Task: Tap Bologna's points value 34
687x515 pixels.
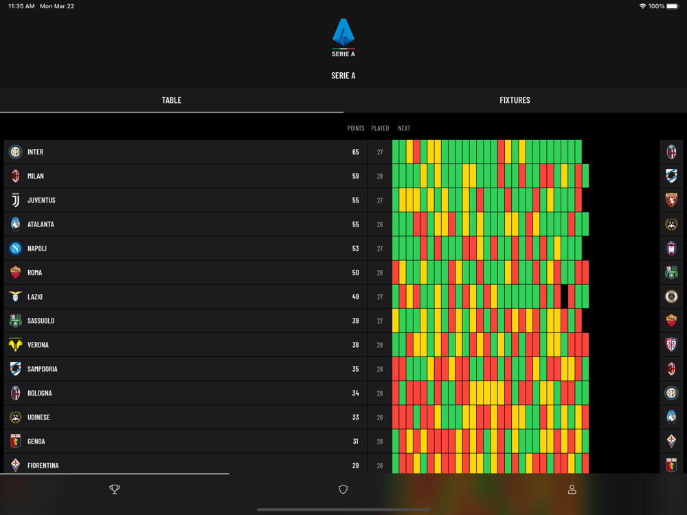Action: [x=355, y=393]
